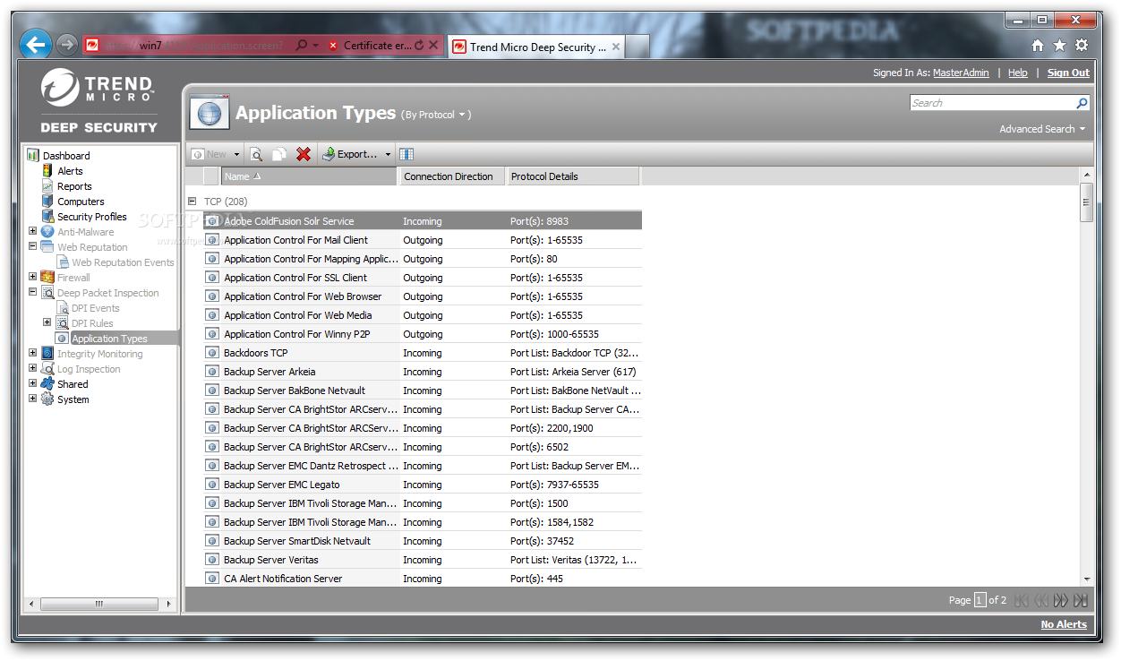Click the Log Inspection icon
1121x661 pixels.
(x=47, y=369)
